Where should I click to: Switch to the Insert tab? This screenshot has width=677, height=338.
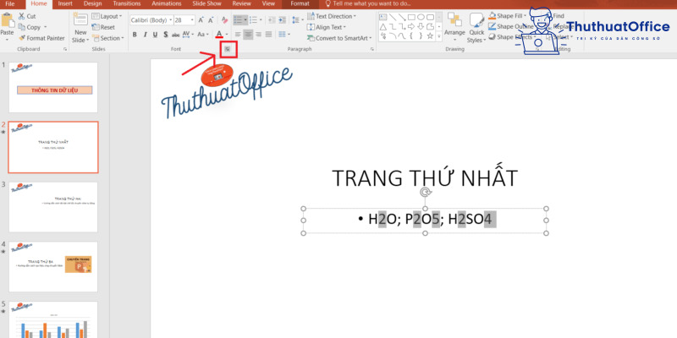click(65, 3)
